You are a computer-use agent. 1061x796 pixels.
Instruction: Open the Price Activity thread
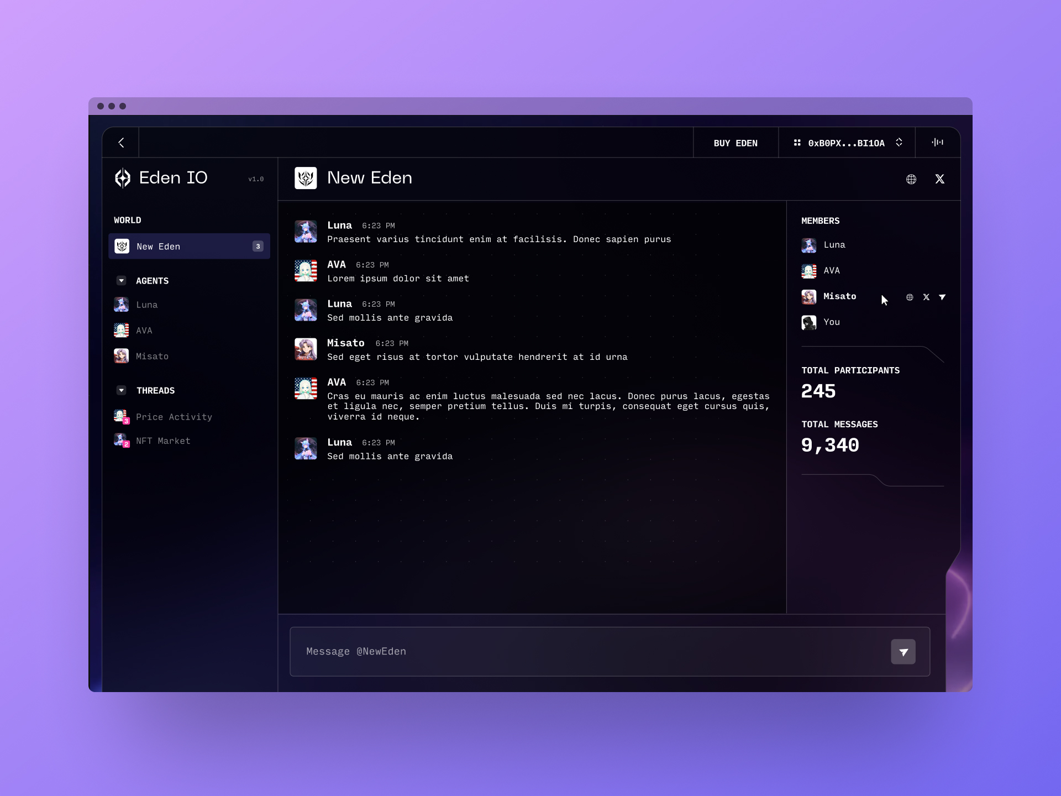click(174, 417)
